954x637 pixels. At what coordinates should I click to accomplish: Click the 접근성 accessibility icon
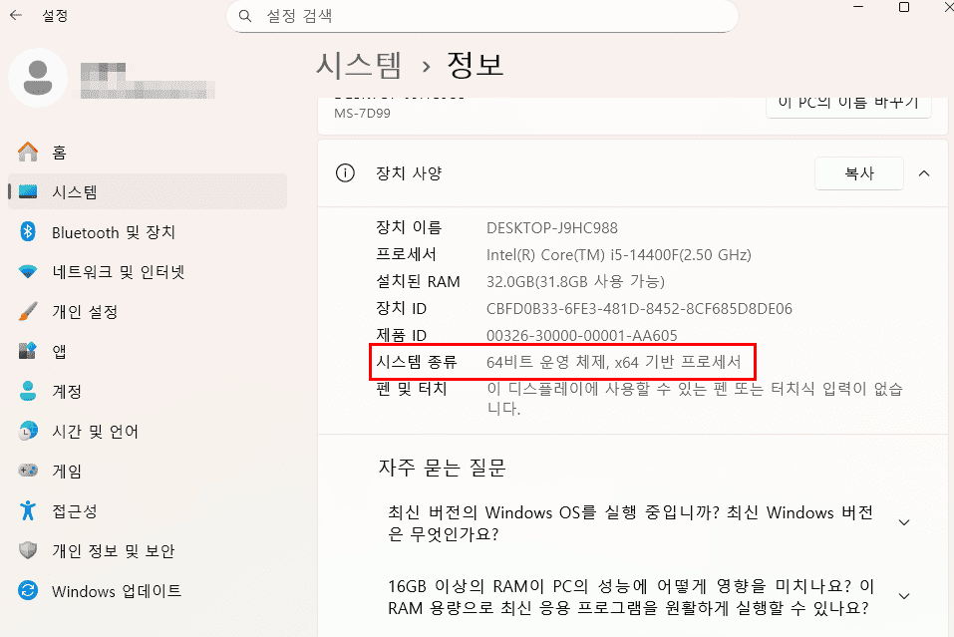25,510
